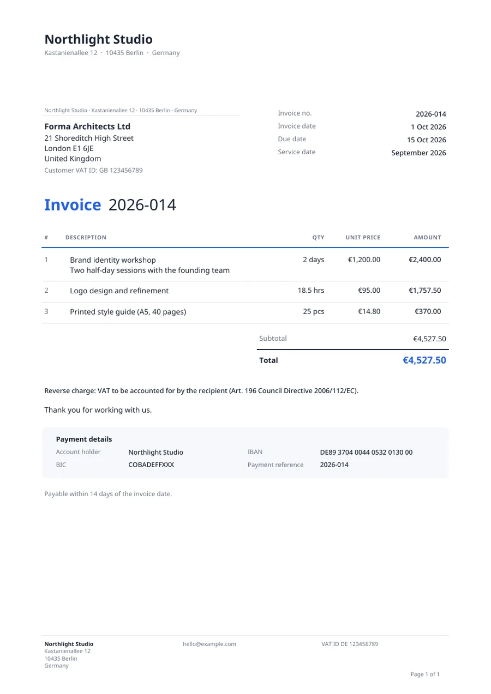Screen dimensions: 491x694
Task: Click the 'Service date' label
Action: 297,152
